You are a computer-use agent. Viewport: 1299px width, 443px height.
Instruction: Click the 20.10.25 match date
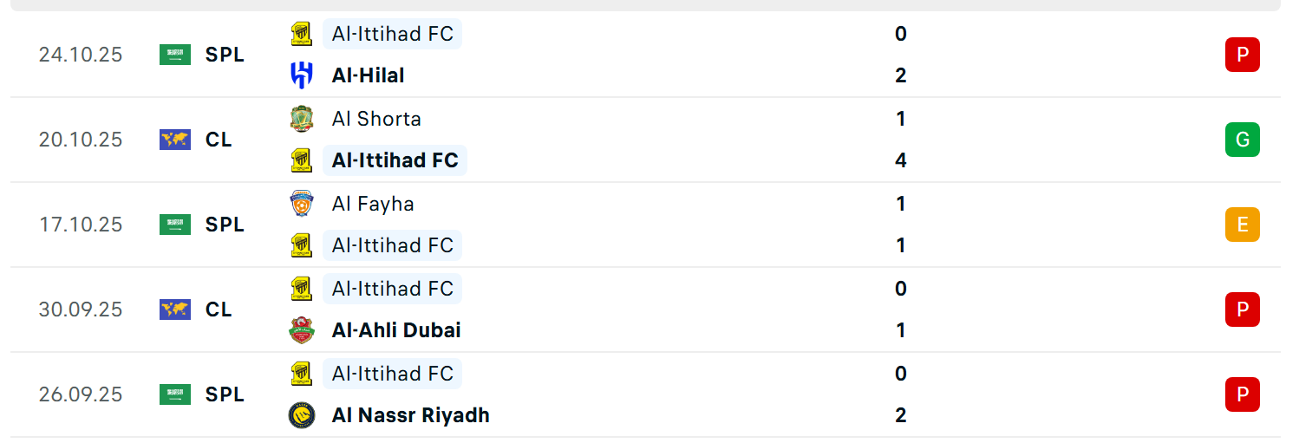[81, 140]
